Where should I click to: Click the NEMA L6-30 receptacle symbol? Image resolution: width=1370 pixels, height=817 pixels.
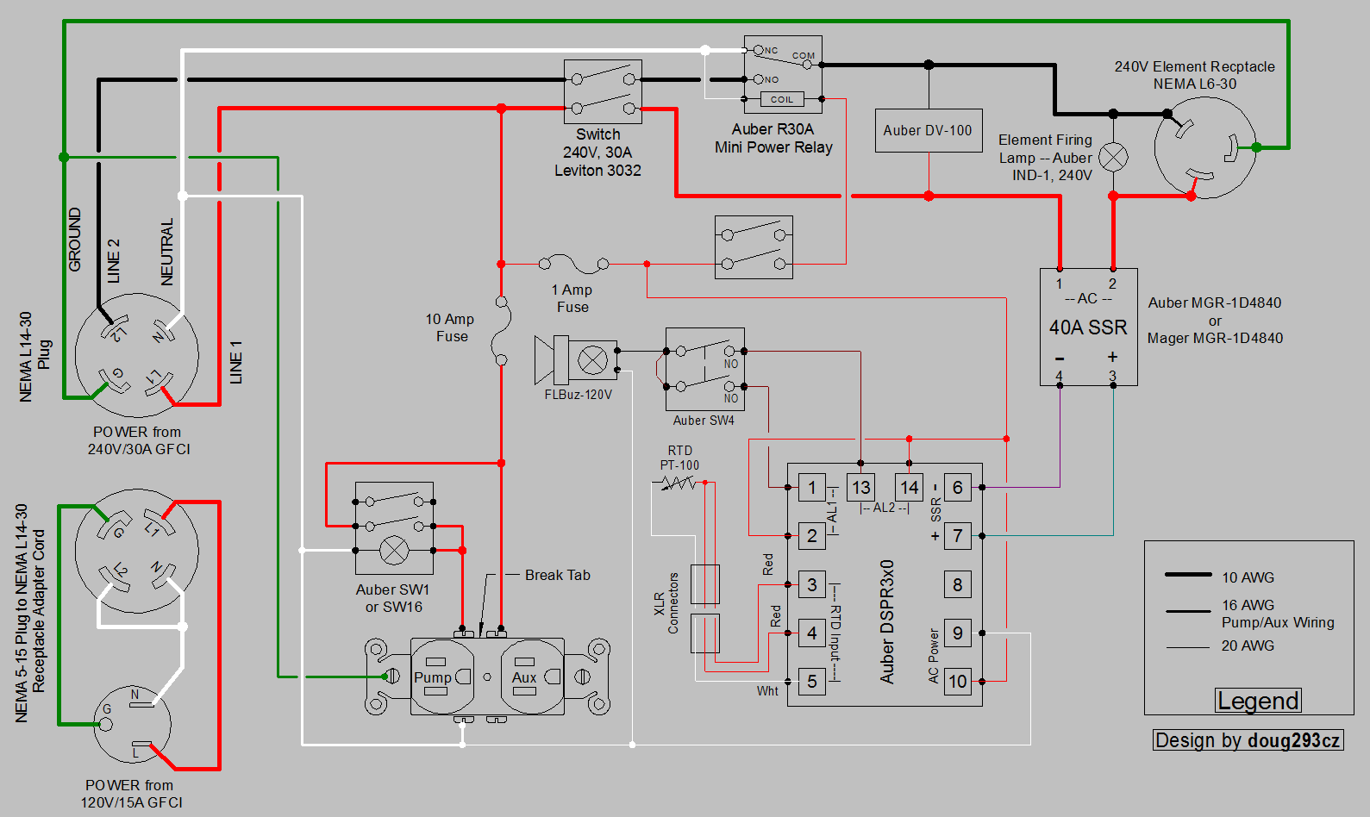[x=1205, y=147]
